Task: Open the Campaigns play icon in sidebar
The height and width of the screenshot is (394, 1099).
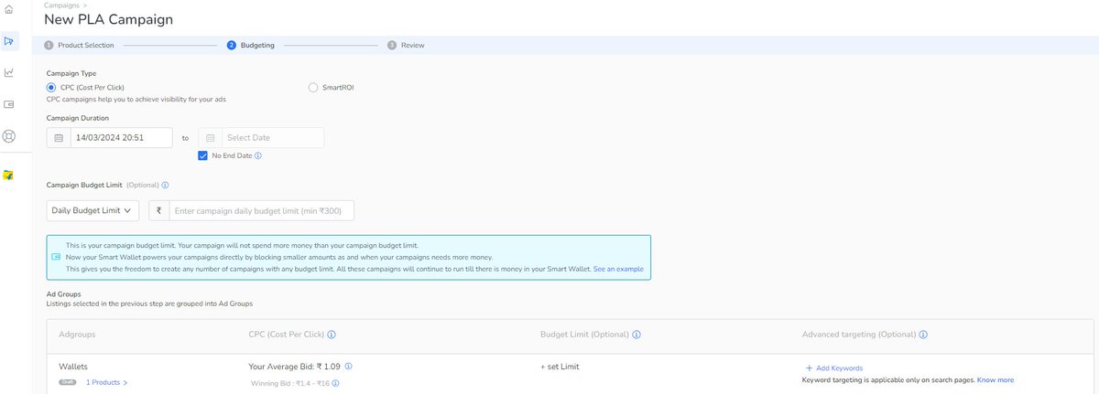Action: click(x=9, y=40)
